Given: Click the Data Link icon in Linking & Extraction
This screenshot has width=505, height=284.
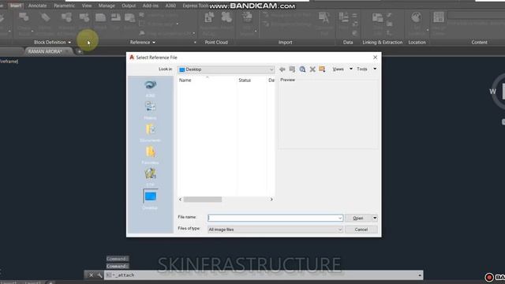Looking at the screenshot, I should click(377, 17).
